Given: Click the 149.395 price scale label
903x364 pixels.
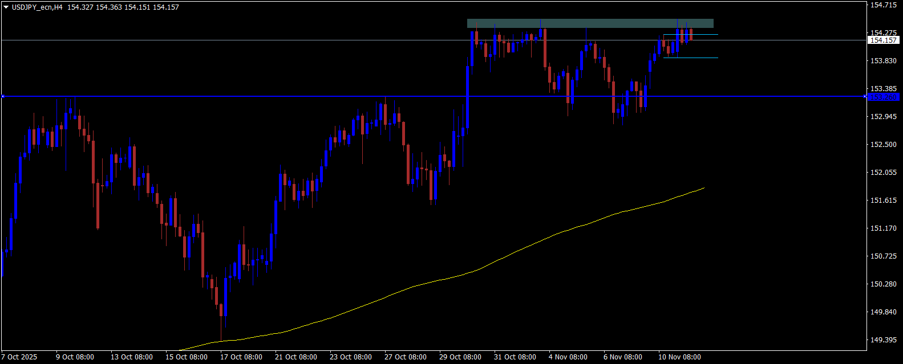Looking at the screenshot, I should click(x=884, y=340).
